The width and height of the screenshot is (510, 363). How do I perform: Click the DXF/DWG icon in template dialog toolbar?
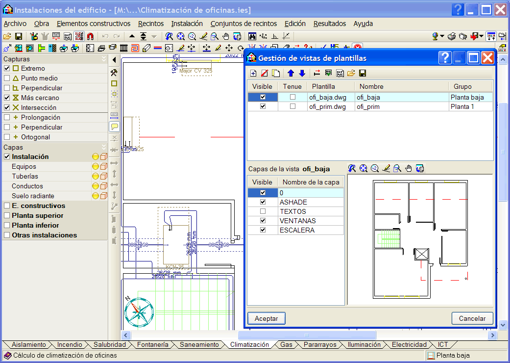tap(340, 73)
